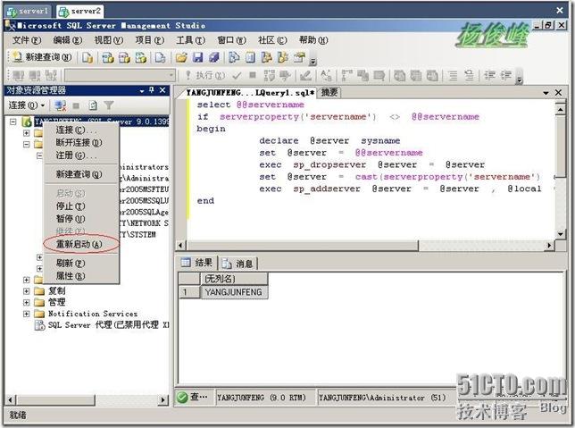Open the available databases combo box
Image resolution: width=575 pixels, height=428 pixels.
pos(121,76)
